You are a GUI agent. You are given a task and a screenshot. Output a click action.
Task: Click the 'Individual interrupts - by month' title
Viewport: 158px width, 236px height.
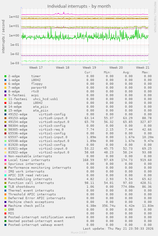[79, 6]
